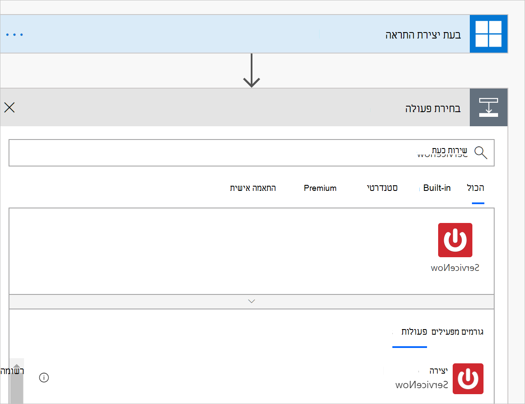Screen dimensions: 525x404
Task: Switch to the סטנדרטי tab
Action: point(382,188)
